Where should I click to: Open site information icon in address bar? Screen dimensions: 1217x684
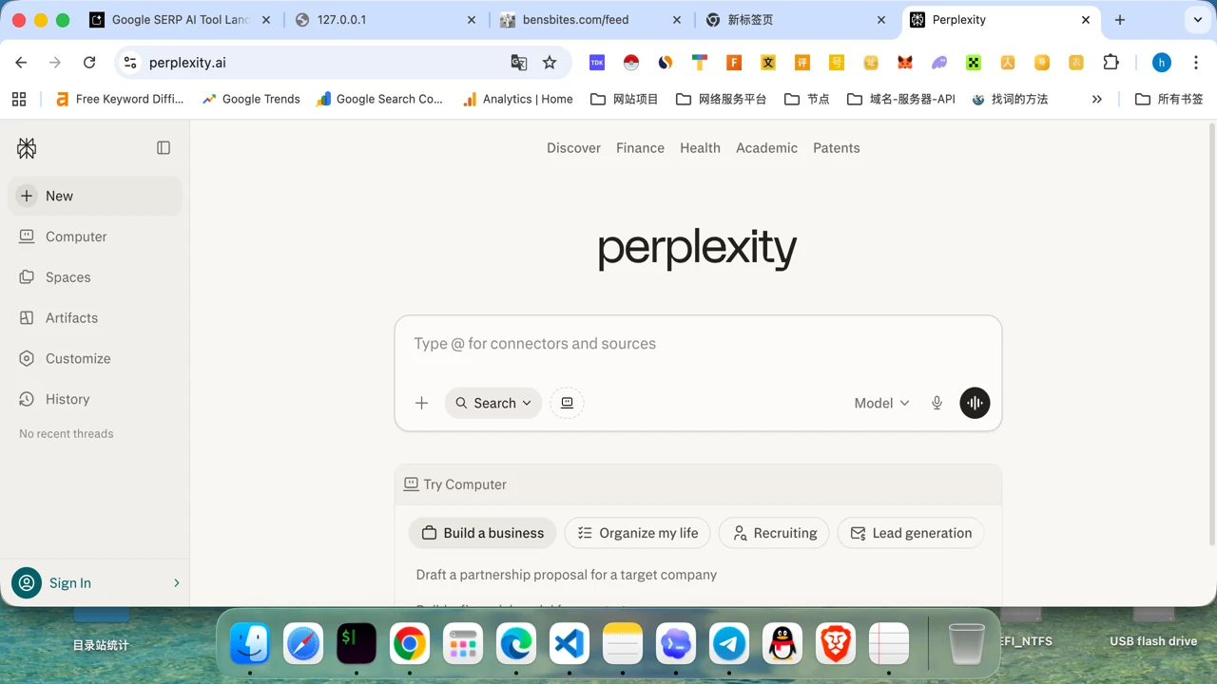tap(131, 63)
